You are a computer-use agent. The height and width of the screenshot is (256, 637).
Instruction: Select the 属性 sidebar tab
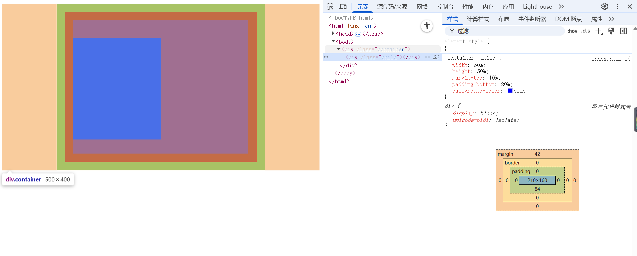coord(597,19)
